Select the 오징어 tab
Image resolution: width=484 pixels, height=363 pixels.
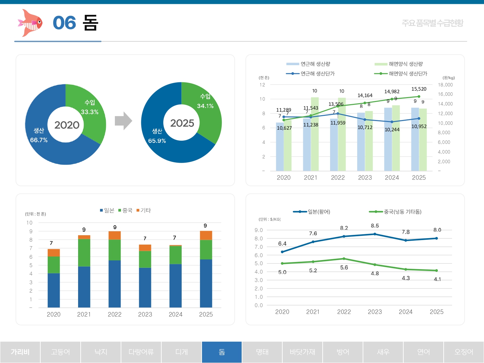click(x=464, y=352)
